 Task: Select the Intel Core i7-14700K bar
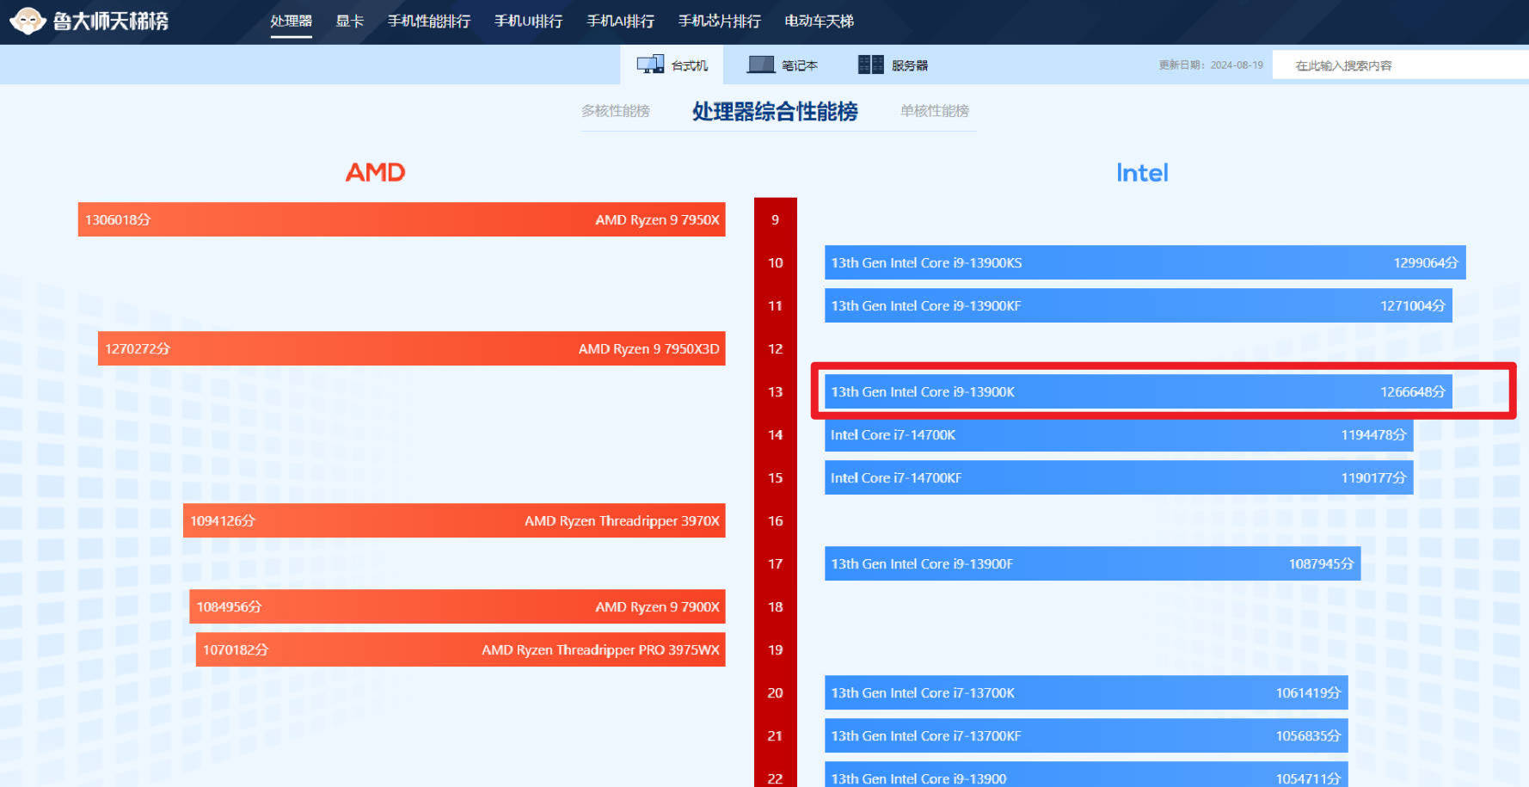click(1119, 434)
